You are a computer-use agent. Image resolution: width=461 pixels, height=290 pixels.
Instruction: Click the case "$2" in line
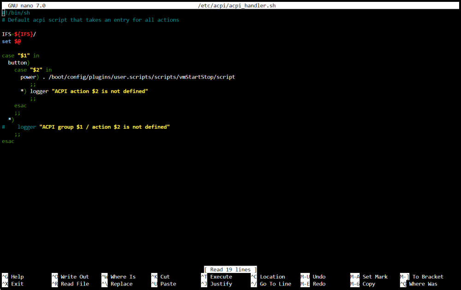33,70
